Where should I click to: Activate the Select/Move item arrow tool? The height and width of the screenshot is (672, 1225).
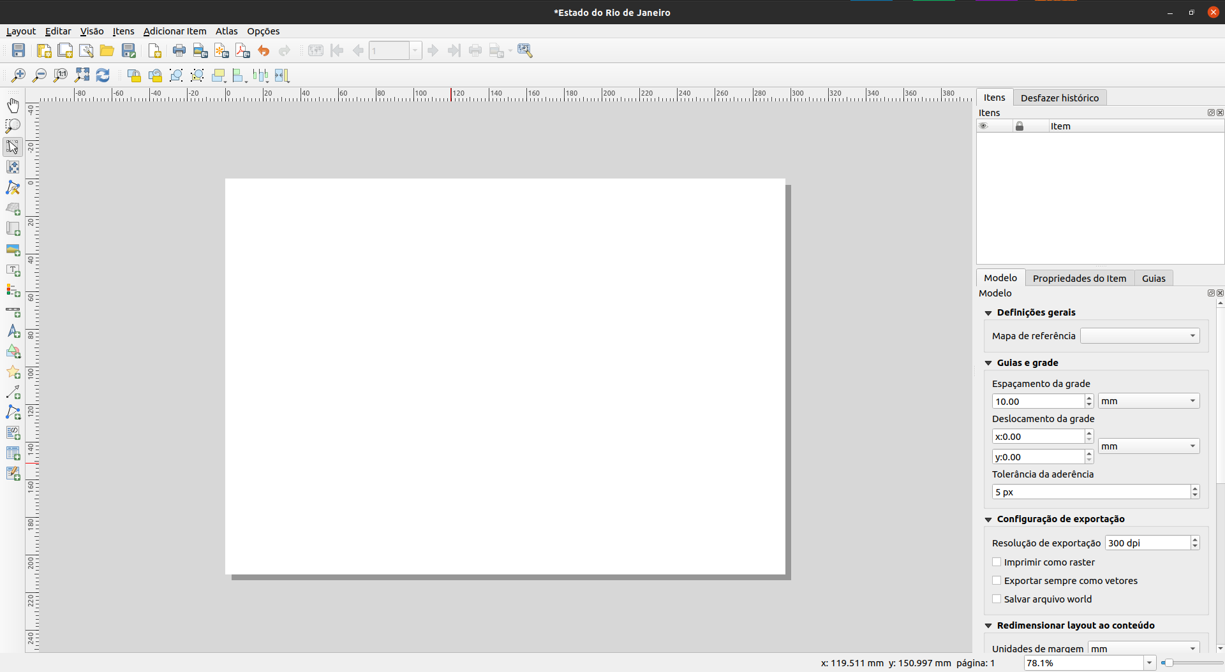[x=13, y=147]
